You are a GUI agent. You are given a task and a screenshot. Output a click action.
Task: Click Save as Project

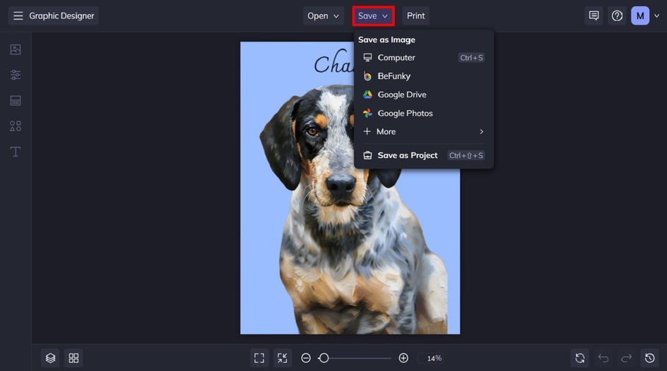coord(407,155)
